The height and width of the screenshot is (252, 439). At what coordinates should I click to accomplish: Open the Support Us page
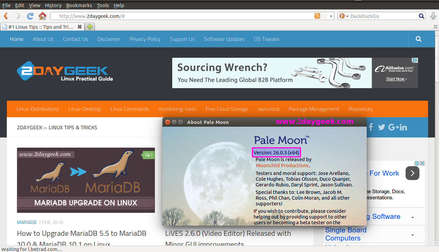coord(182,39)
